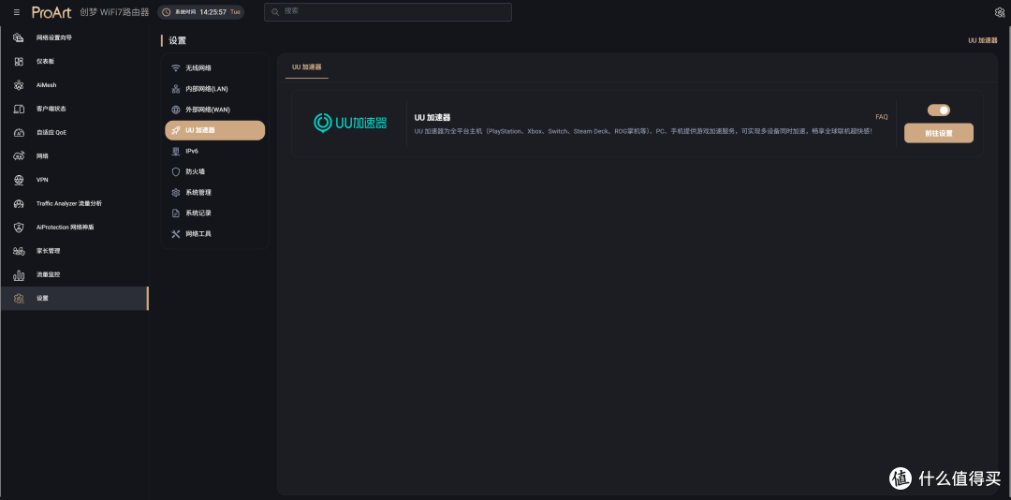
Task: Open the 系统记录 document icon
Action: (x=175, y=213)
